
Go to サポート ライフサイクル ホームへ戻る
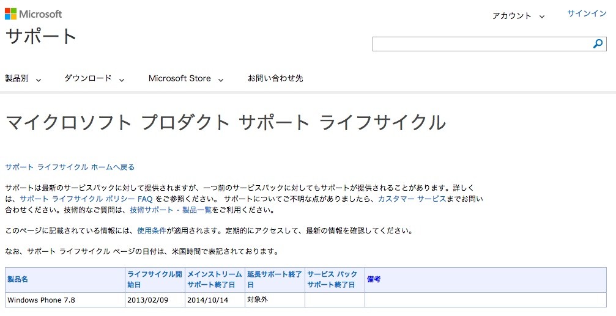pos(70,167)
